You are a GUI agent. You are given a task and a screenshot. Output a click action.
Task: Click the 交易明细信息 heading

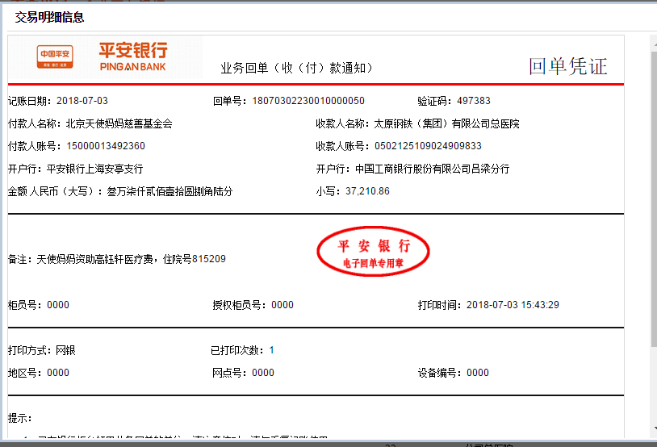pos(49,17)
